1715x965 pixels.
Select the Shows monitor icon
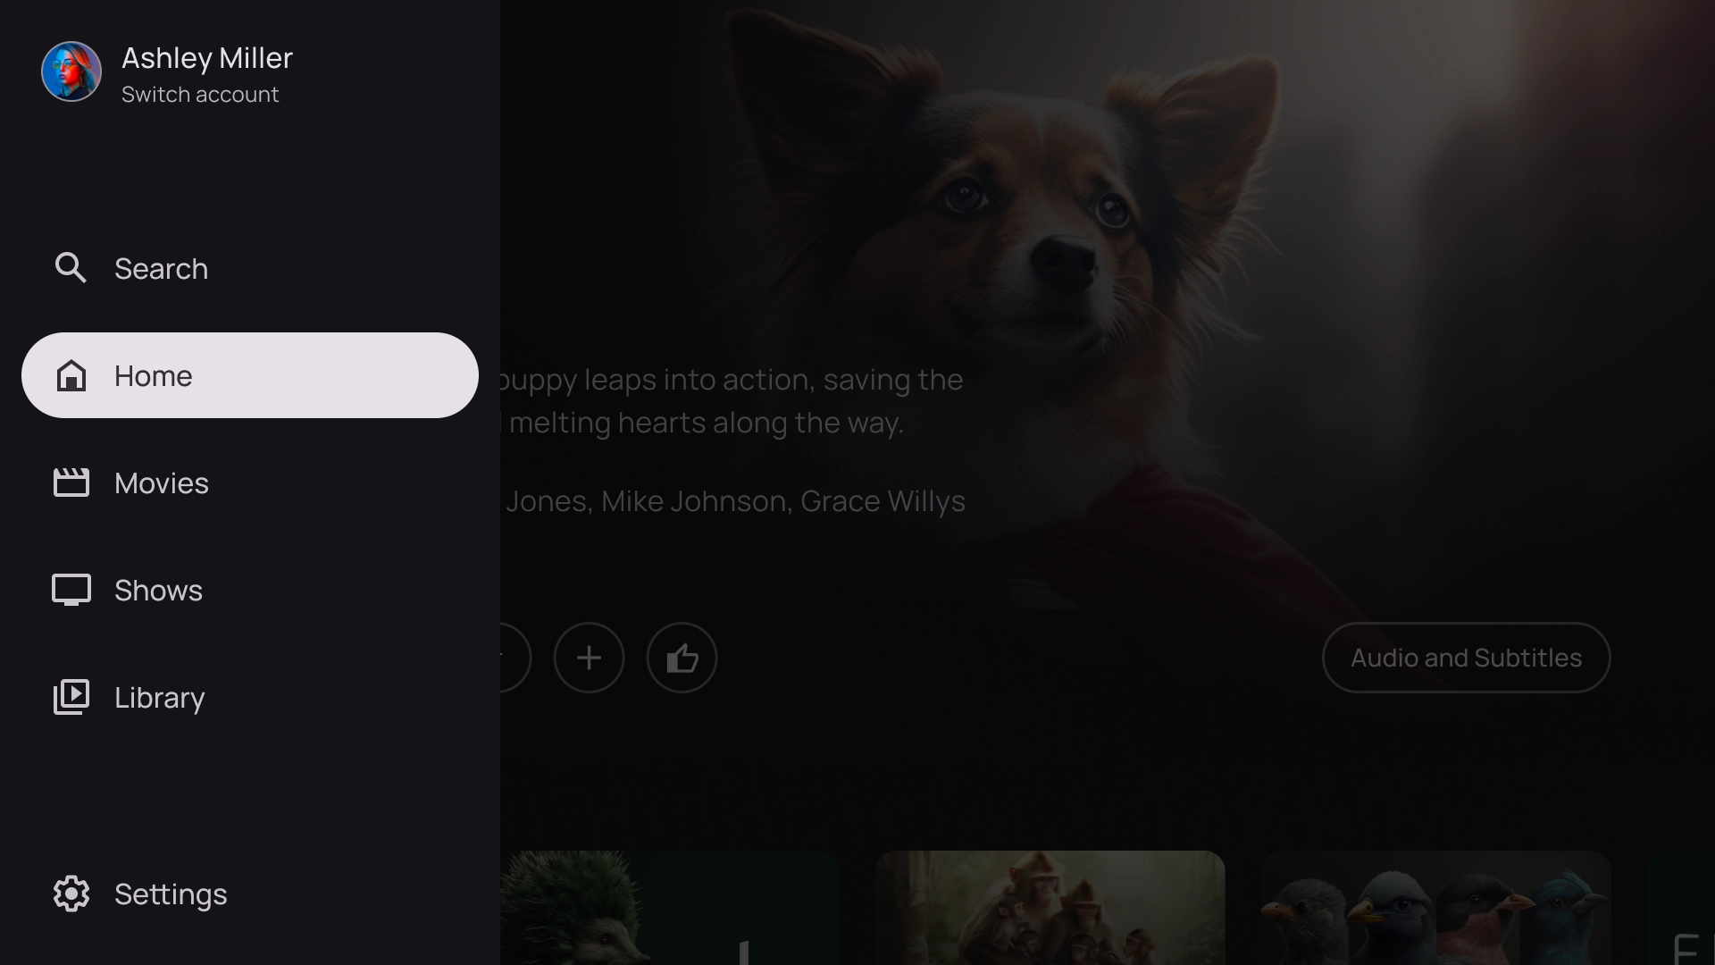71,589
